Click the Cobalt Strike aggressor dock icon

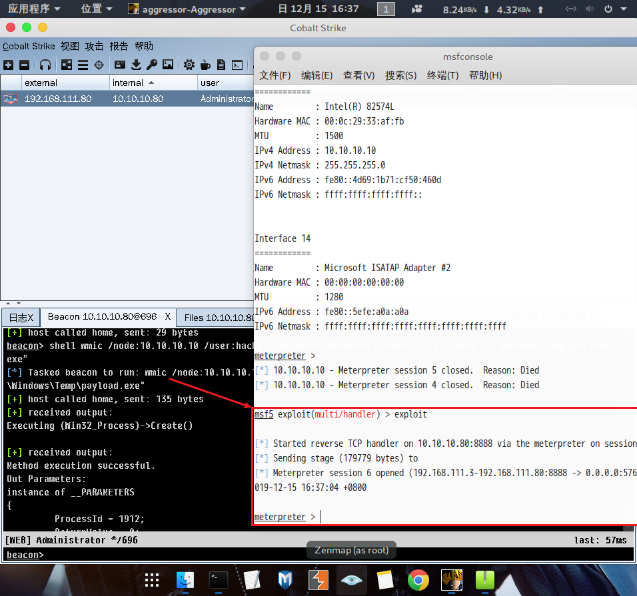coord(451,580)
